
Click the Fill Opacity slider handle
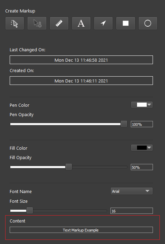tap(69, 167)
